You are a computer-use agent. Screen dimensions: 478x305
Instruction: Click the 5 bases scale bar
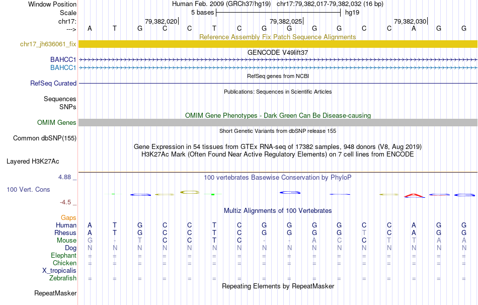click(278, 13)
